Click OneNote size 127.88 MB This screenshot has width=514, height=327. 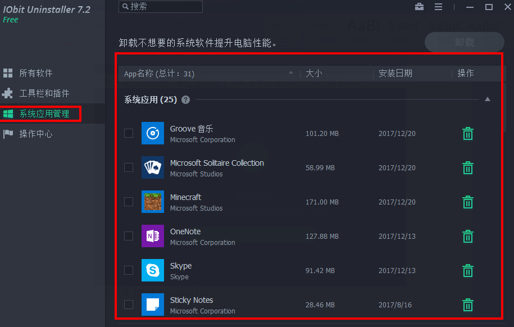click(322, 236)
